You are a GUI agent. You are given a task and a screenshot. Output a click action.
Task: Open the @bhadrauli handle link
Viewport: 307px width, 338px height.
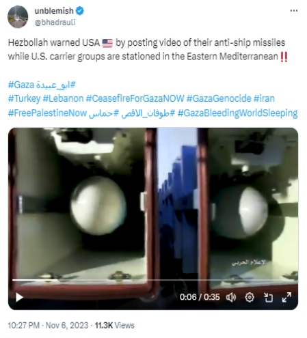(x=55, y=23)
